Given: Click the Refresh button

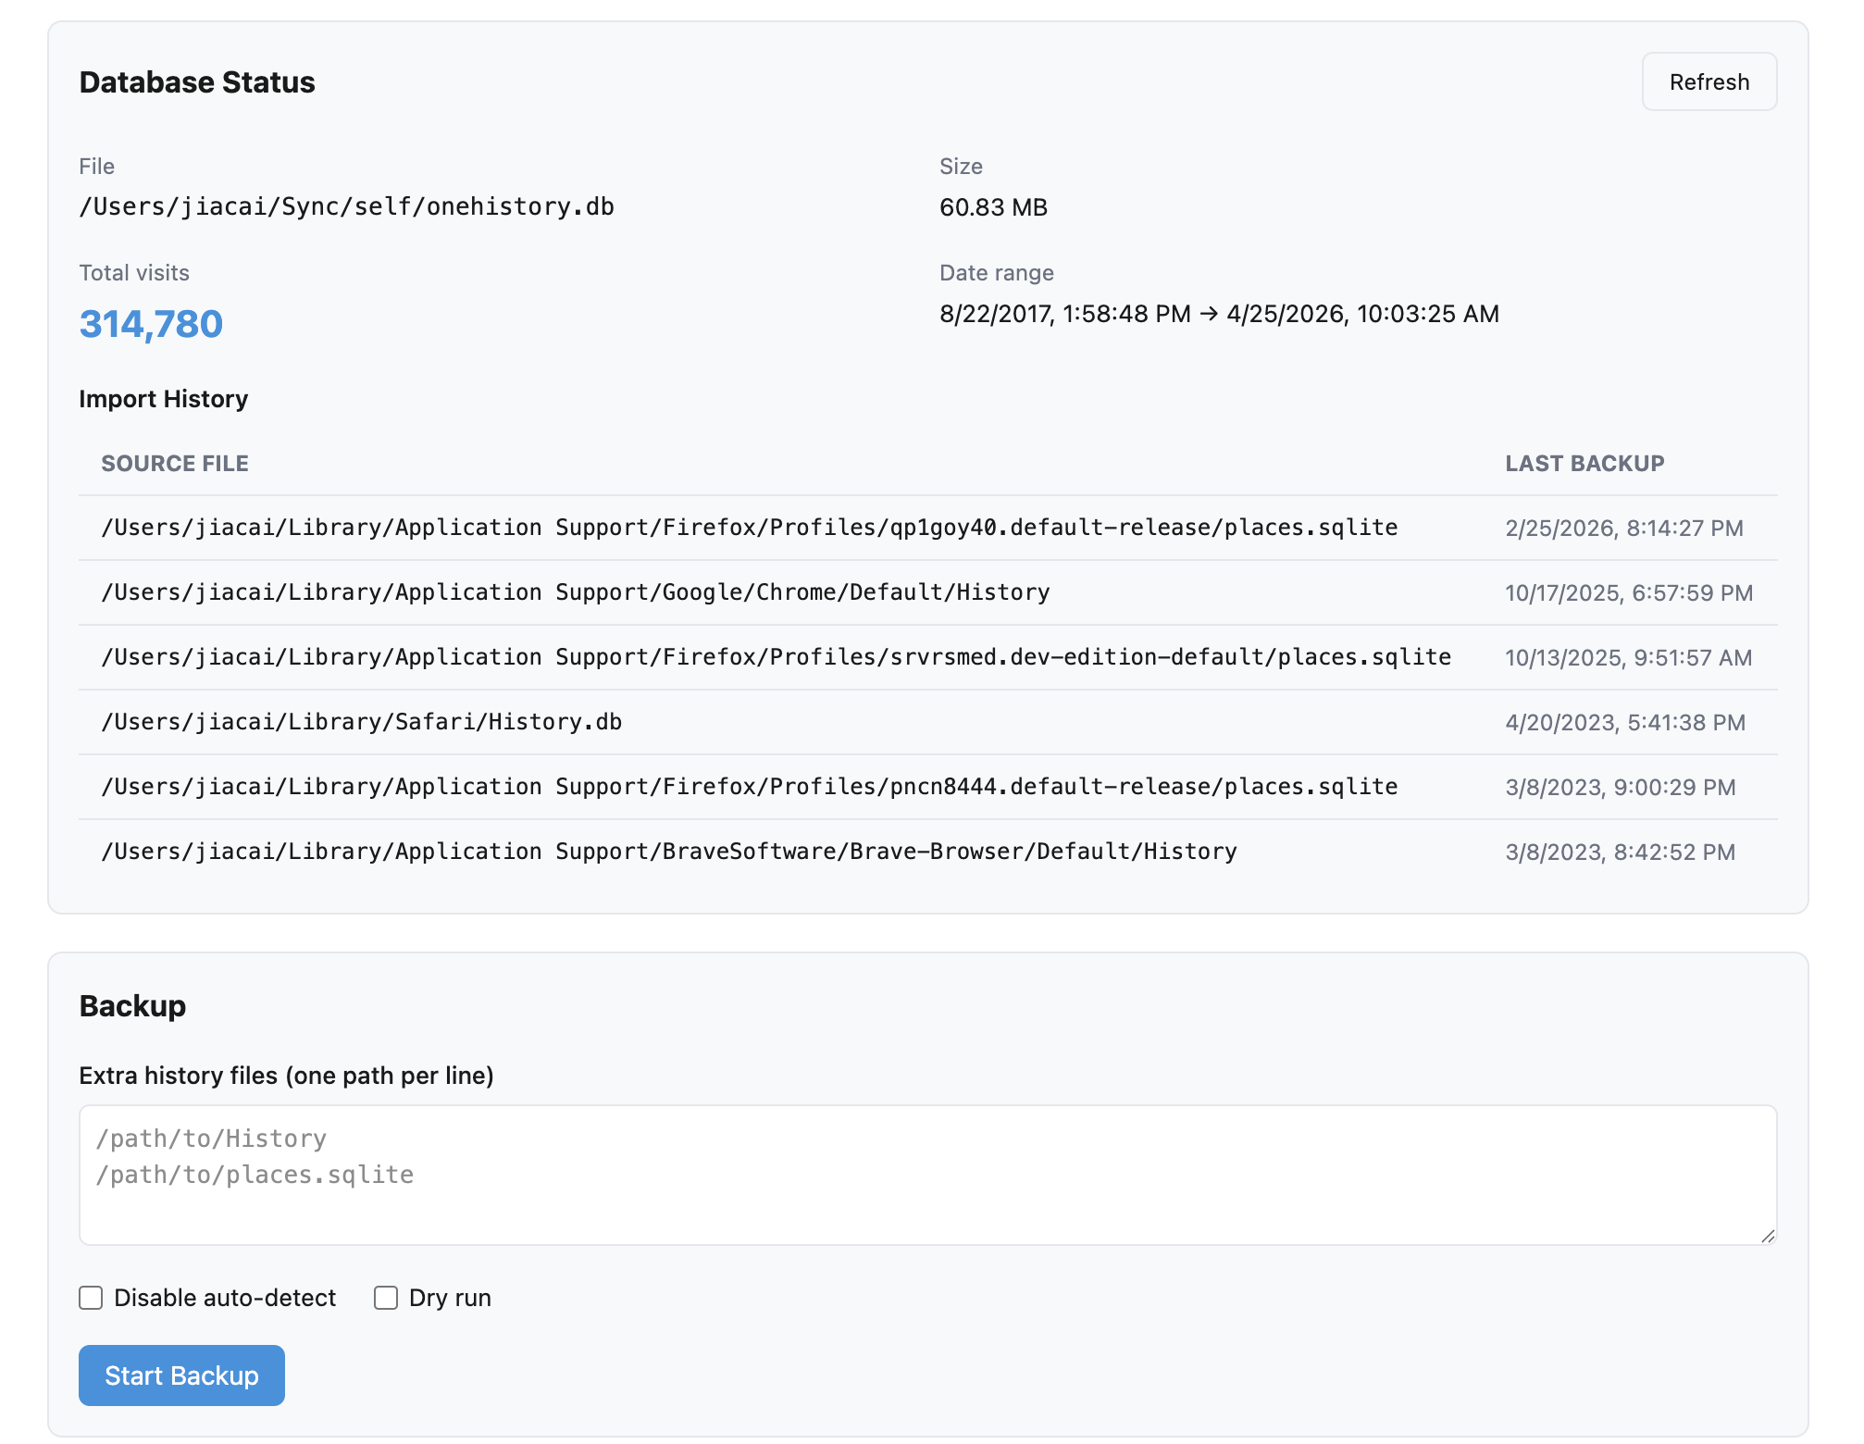Looking at the screenshot, I should [x=1709, y=81].
